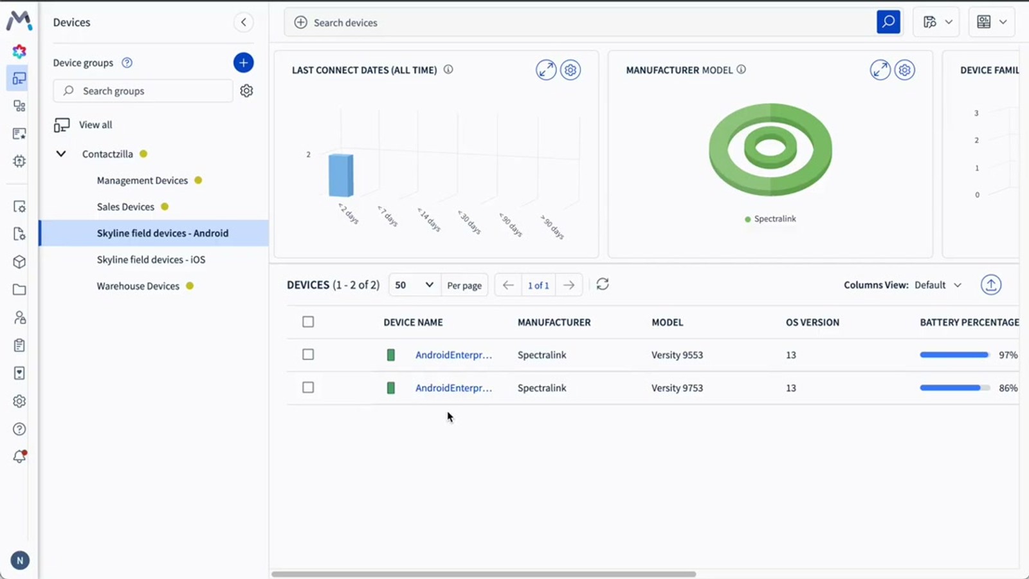This screenshot has width=1029, height=579.
Task: Open the settings gear in the left sidebar
Action: coord(19,401)
